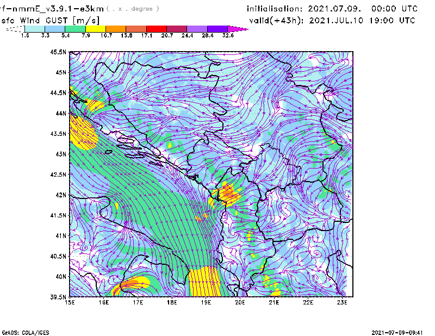The width and height of the screenshot is (435, 336).
Task: Click the salmon 13.8–17.1 legend swatch
Action: point(136,29)
